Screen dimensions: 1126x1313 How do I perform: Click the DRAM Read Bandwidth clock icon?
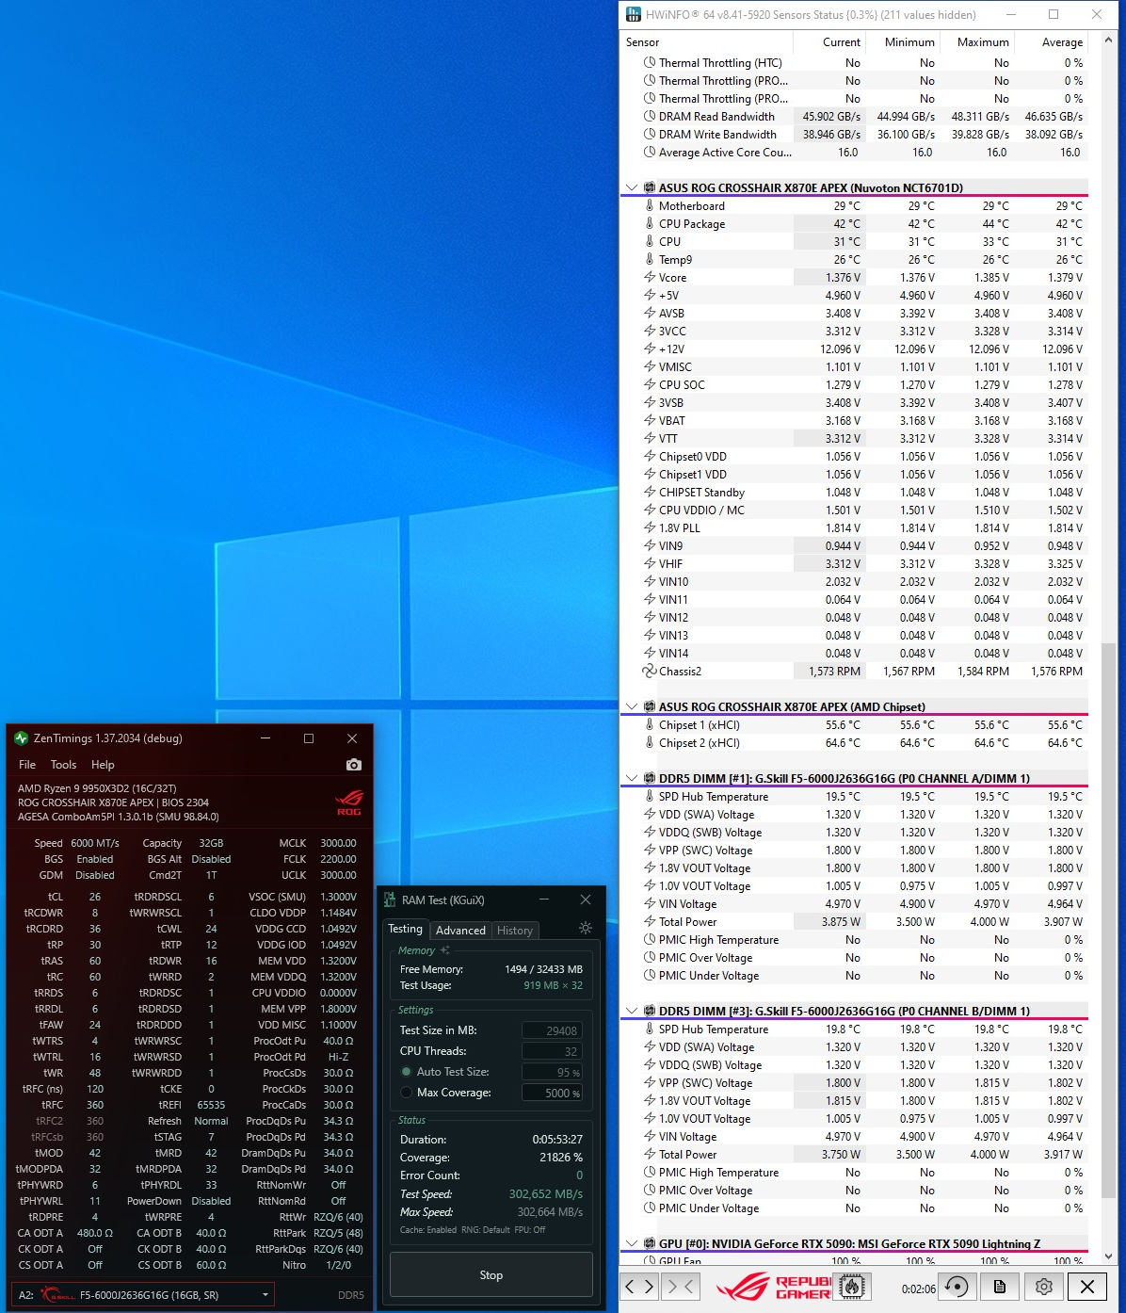(x=649, y=117)
